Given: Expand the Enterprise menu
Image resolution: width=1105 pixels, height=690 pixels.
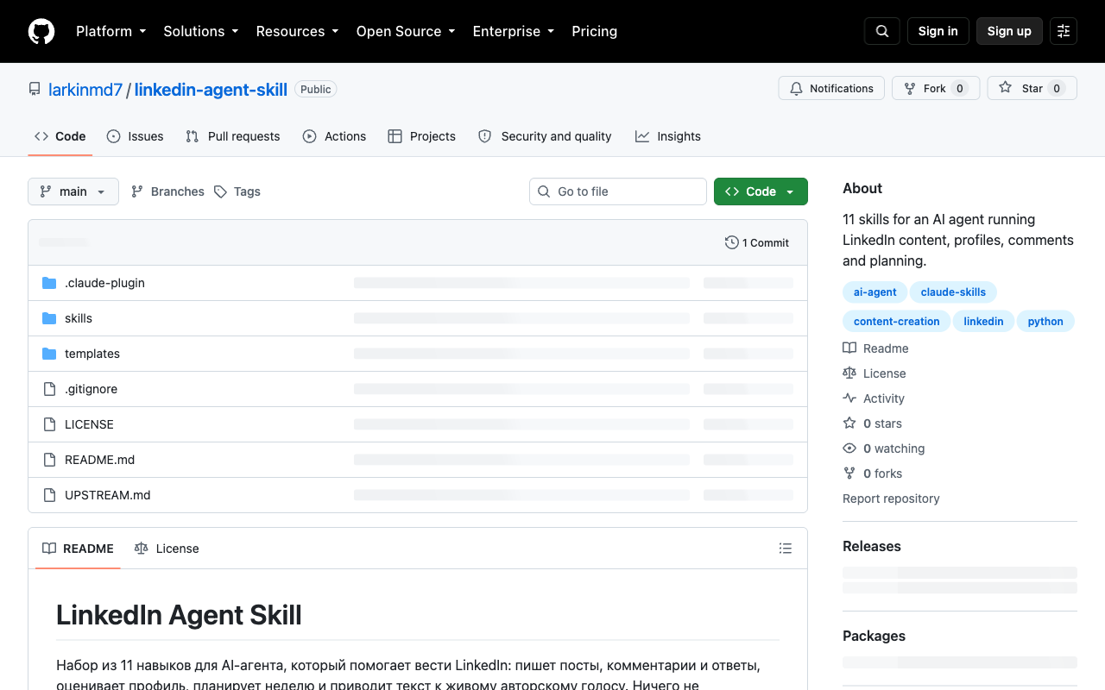Looking at the screenshot, I should 514,31.
